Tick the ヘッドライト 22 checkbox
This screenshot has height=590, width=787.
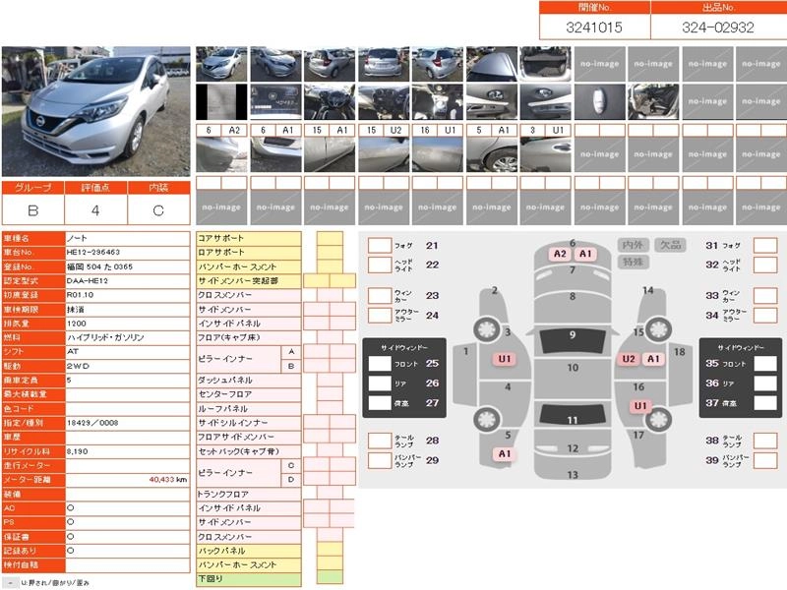click(380, 265)
